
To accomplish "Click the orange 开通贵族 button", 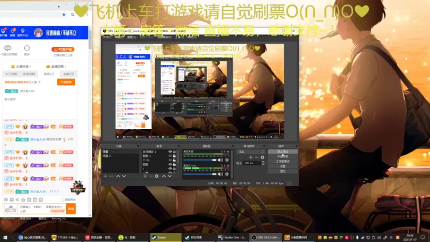I will click(x=66, y=82).
